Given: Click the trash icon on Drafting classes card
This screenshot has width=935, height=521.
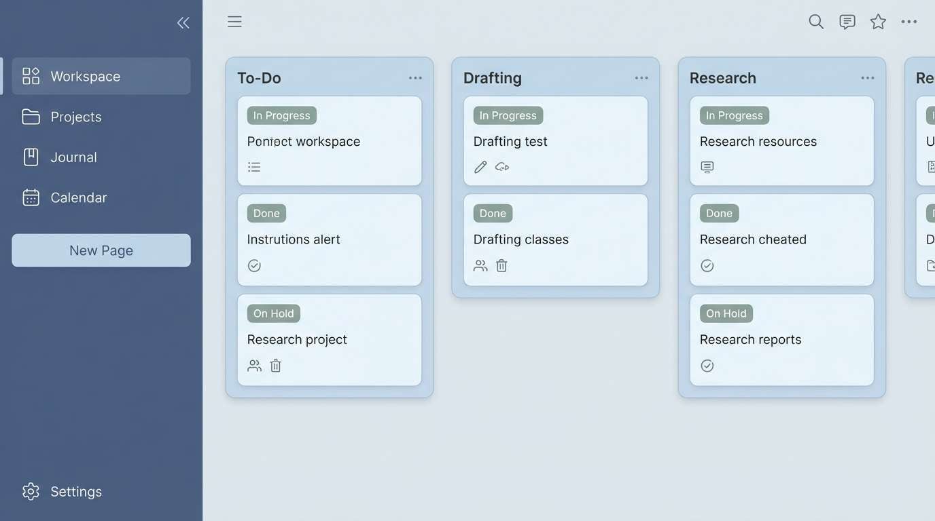Looking at the screenshot, I should [501, 265].
